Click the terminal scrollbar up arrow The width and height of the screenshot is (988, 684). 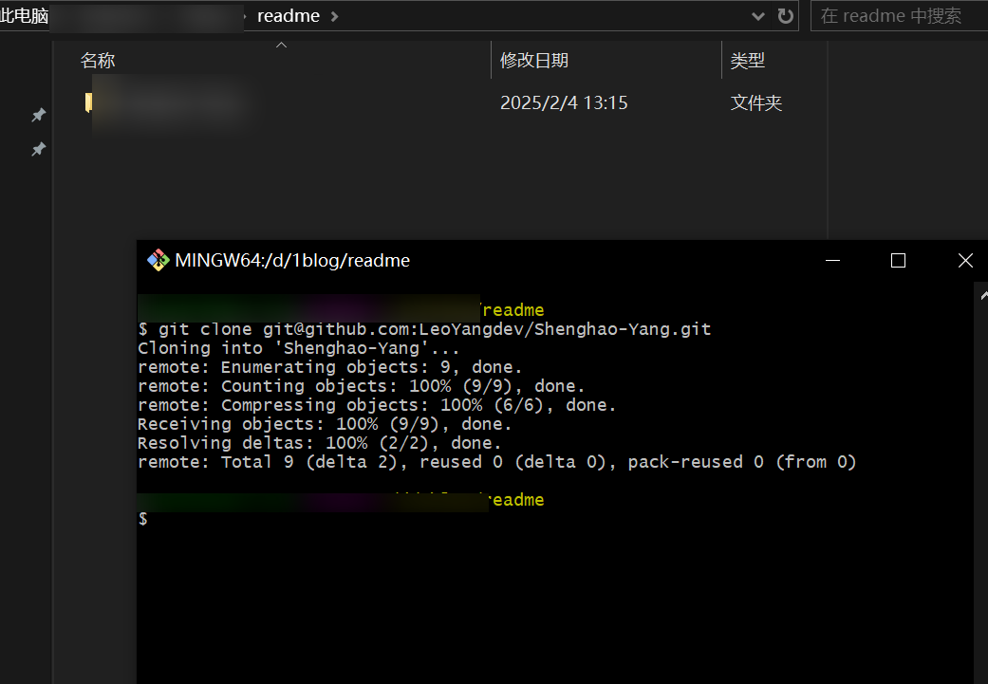tap(981, 297)
